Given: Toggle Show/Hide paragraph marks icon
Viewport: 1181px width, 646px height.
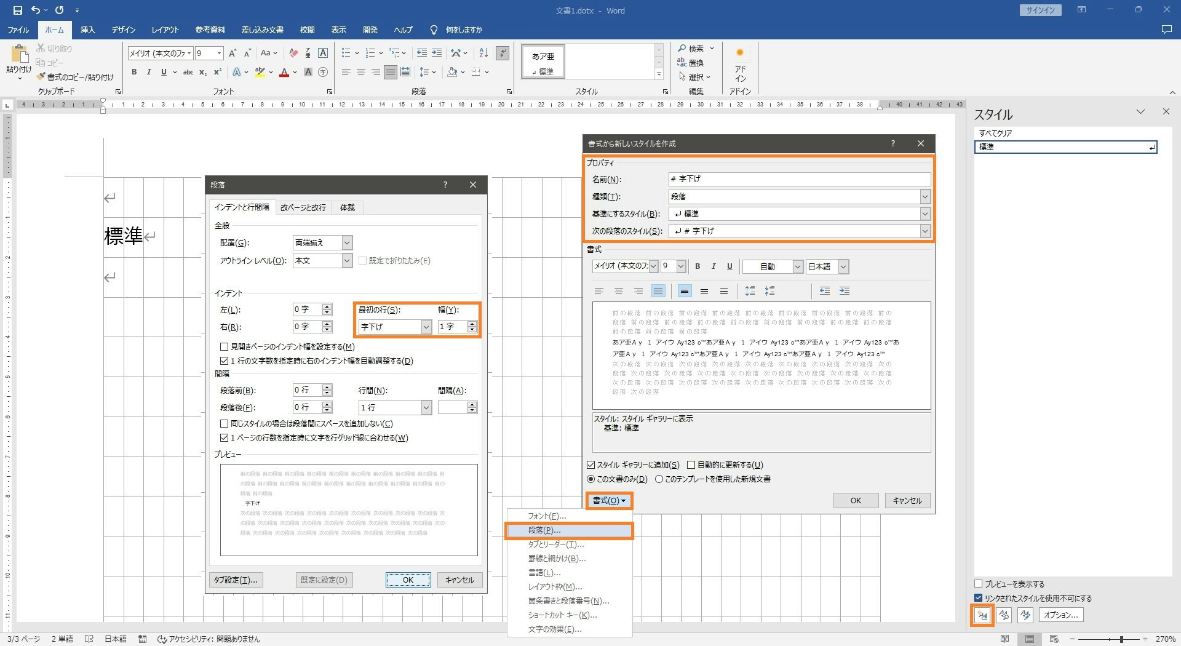Looking at the screenshot, I should pyautogui.click(x=503, y=53).
